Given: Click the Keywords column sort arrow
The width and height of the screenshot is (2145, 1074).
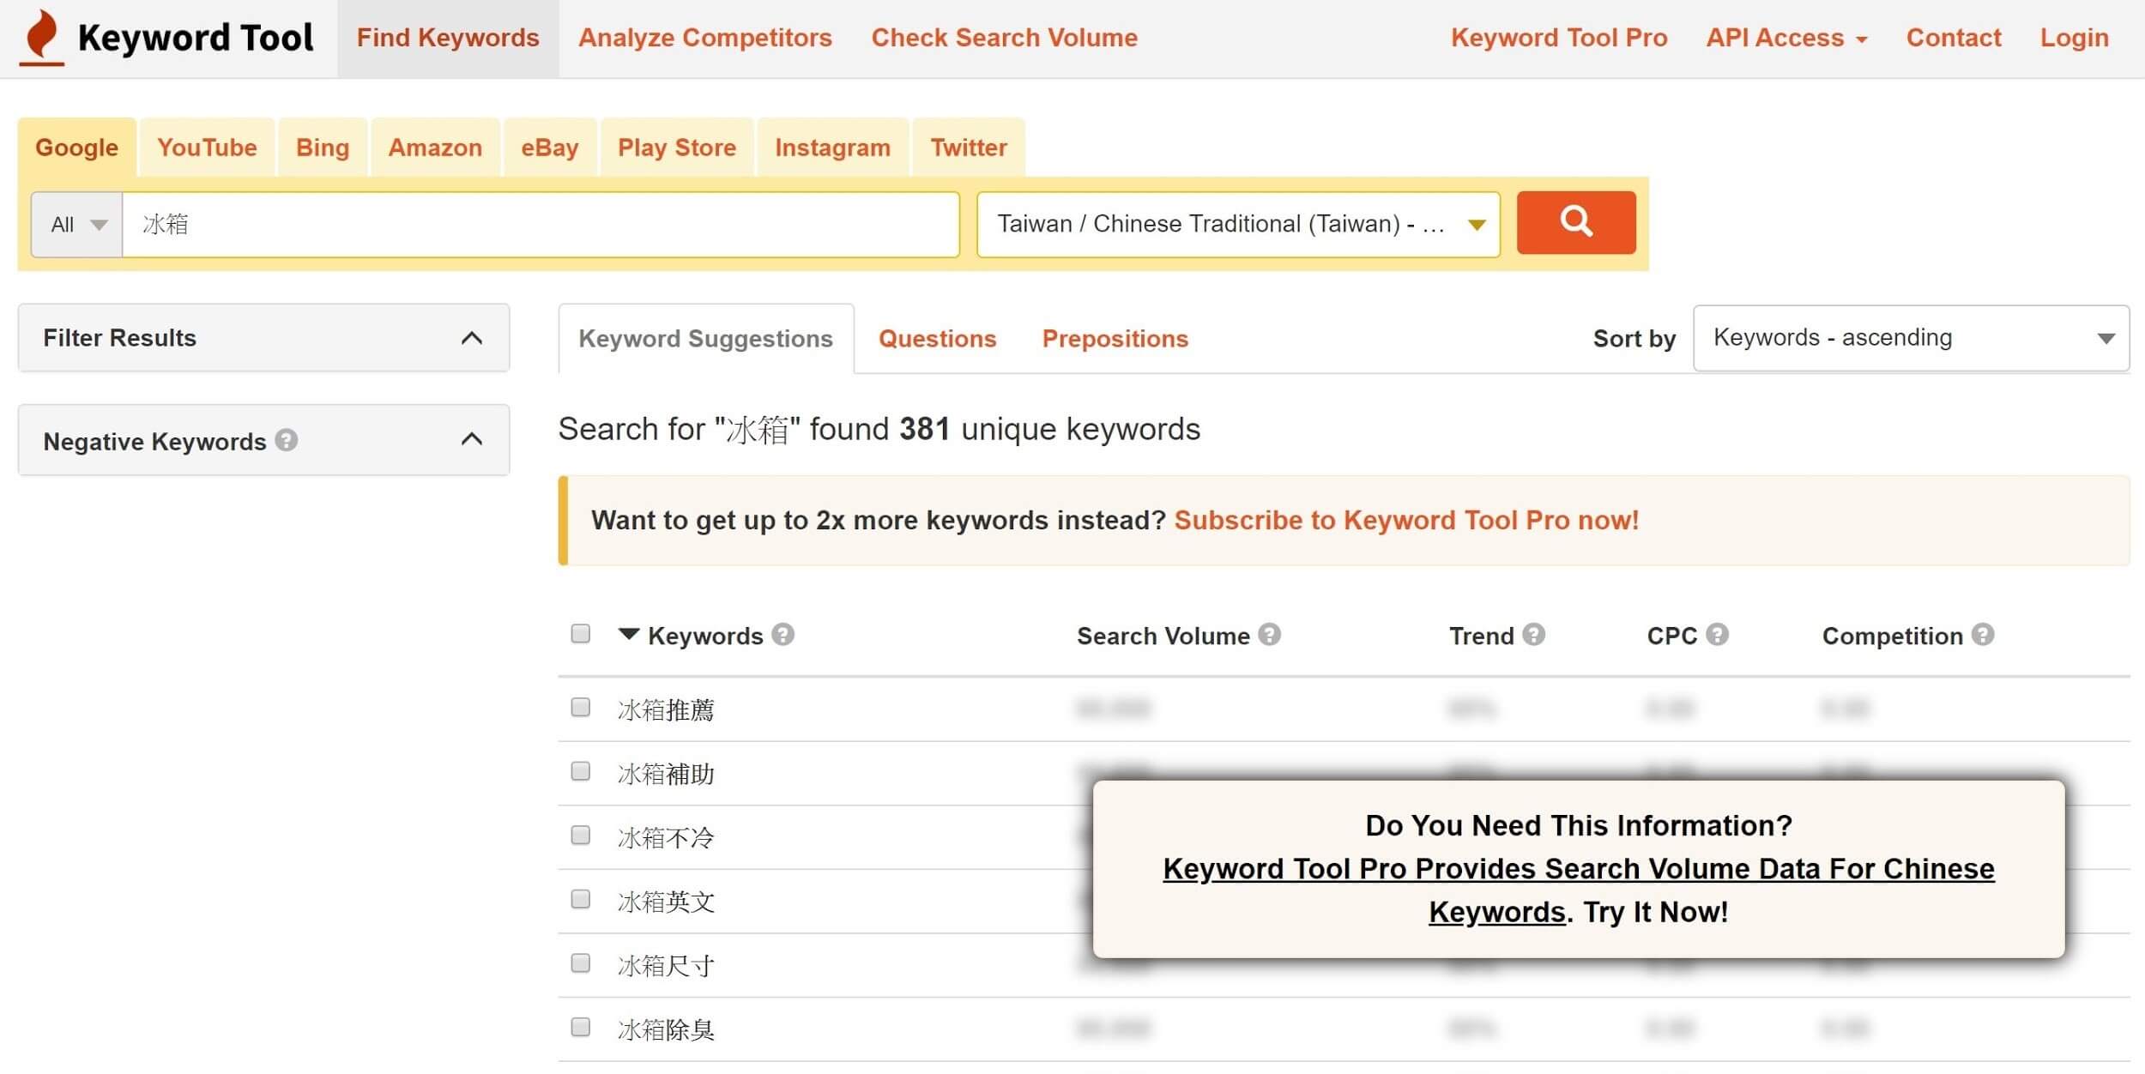Looking at the screenshot, I should [629, 635].
